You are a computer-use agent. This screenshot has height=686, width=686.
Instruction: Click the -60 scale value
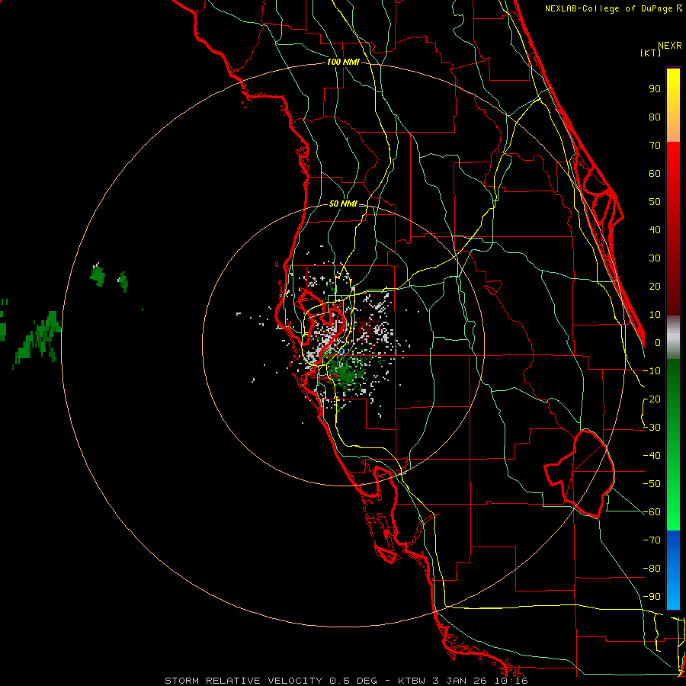(652, 512)
